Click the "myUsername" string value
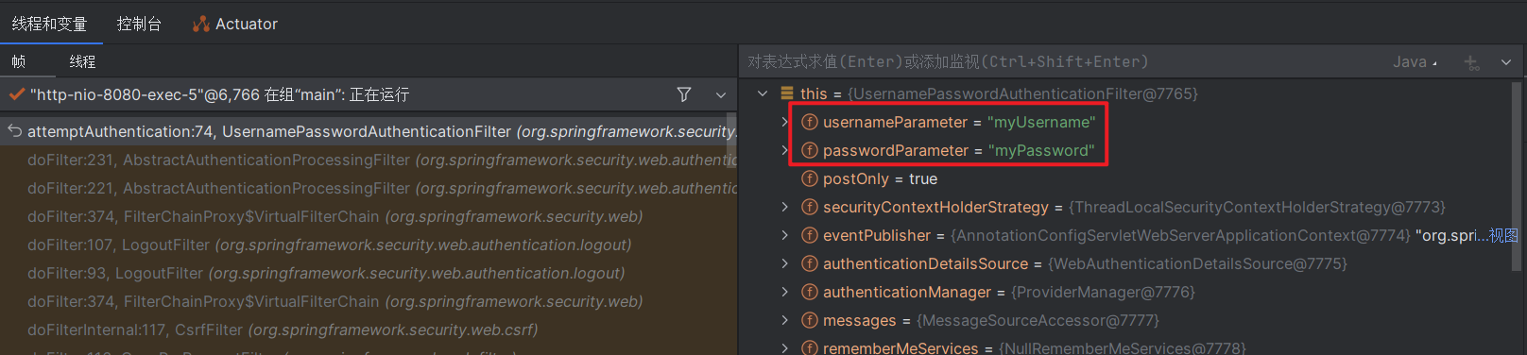1527x355 pixels. 1041,122
